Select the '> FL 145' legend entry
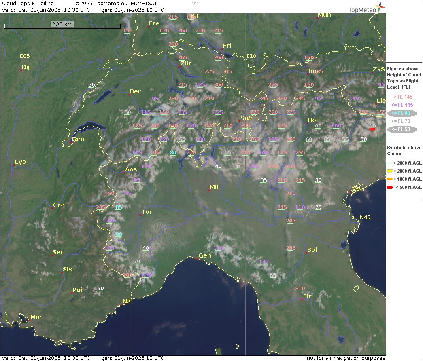The height and width of the screenshot is (361, 423). (x=403, y=97)
